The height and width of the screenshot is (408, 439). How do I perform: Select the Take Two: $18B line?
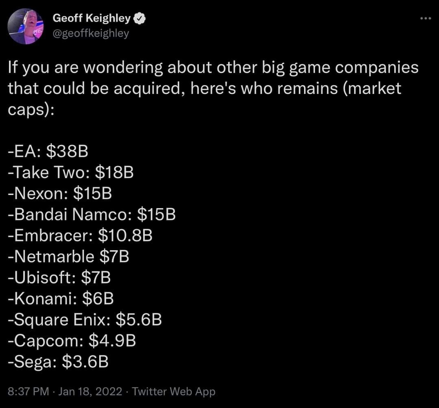71,172
